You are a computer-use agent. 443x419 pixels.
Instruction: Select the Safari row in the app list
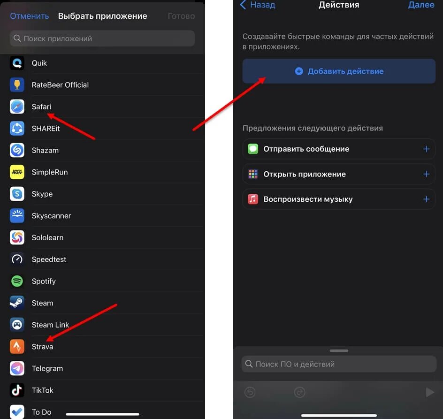tap(103, 107)
